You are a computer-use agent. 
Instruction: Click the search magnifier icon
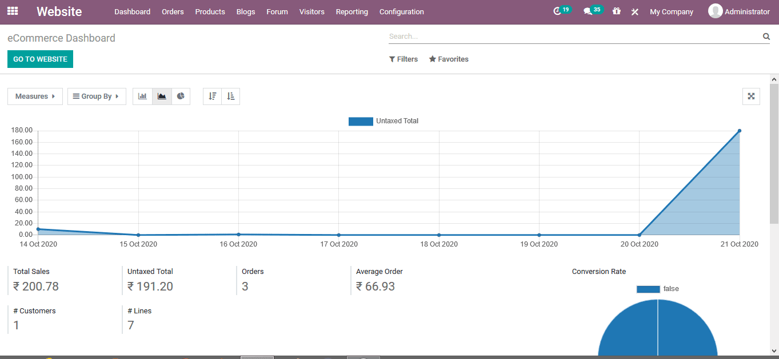click(x=766, y=37)
